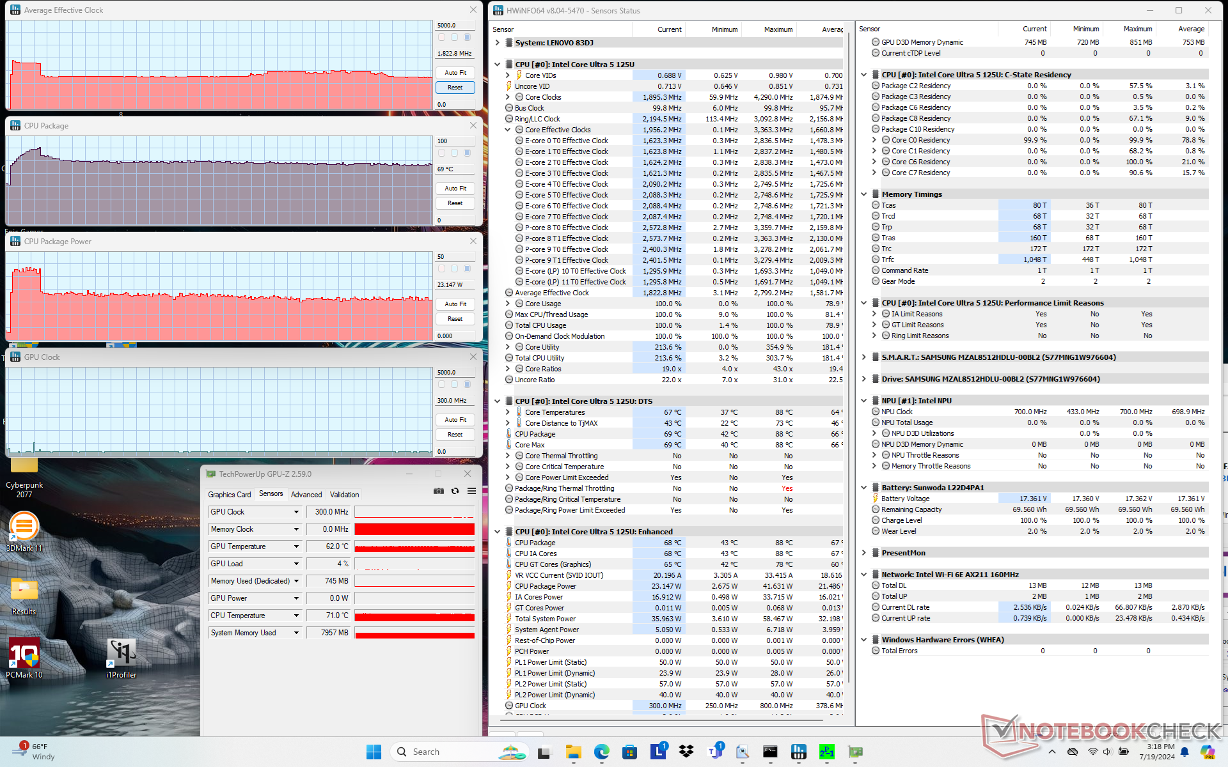
Task: Open the System Memory Used dropdown
Action: pos(296,633)
